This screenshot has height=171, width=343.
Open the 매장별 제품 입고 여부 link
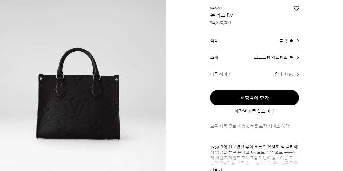[254, 111]
